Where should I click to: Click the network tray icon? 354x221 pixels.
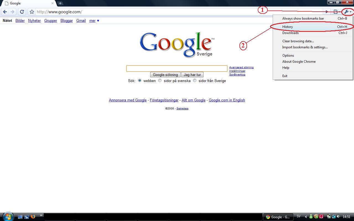coord(334,217)
